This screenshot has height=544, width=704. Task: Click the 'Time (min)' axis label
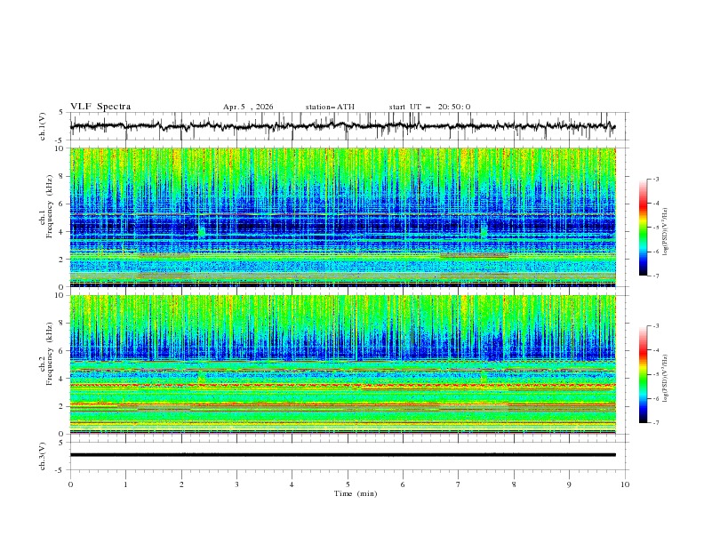(x=356, y=493)
